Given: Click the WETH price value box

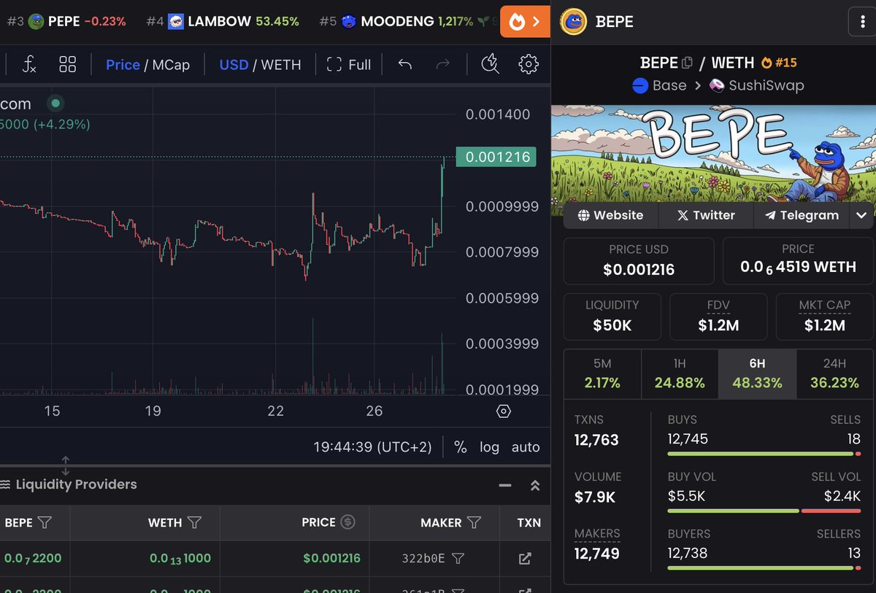Looking at the screenshot, I should [798, 260].
